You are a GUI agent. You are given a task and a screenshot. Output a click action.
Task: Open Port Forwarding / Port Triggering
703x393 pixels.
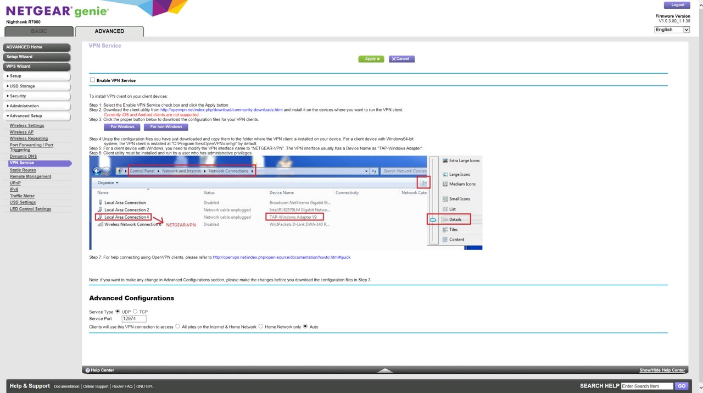pyautogui.click(x=31, y=147)
